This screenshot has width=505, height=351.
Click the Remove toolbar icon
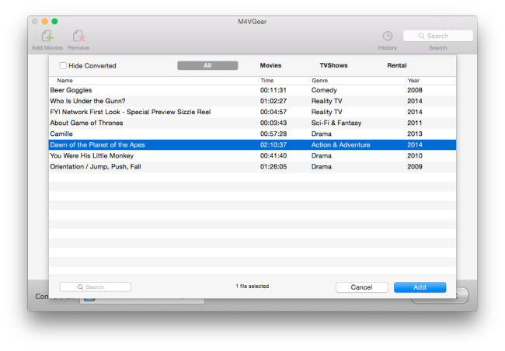[x=78, y=36]
